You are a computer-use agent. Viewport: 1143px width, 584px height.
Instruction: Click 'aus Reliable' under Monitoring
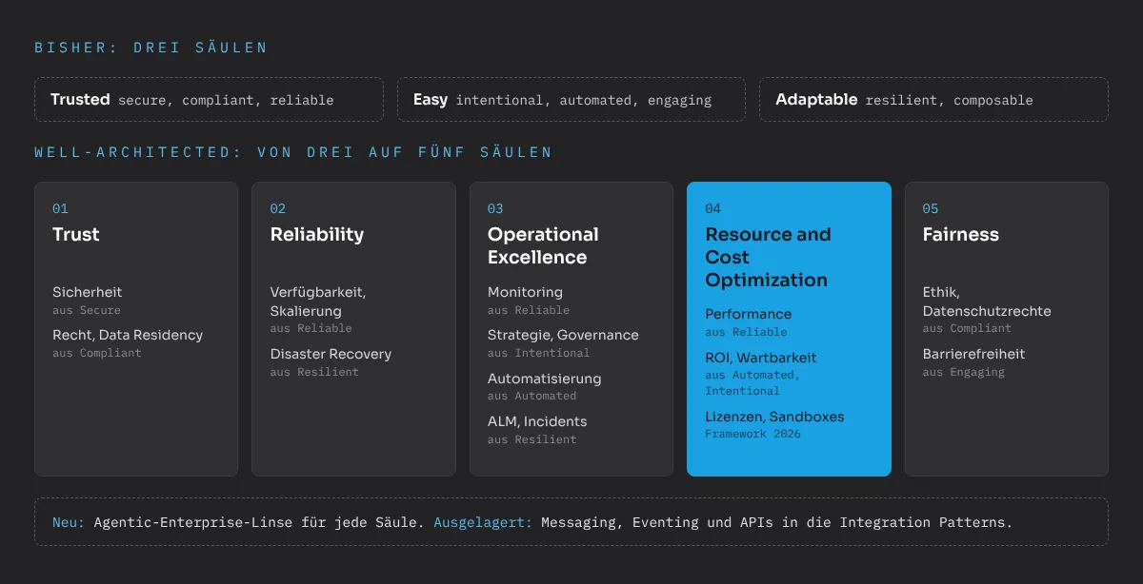pyautogui.click(x=529, y=310)
